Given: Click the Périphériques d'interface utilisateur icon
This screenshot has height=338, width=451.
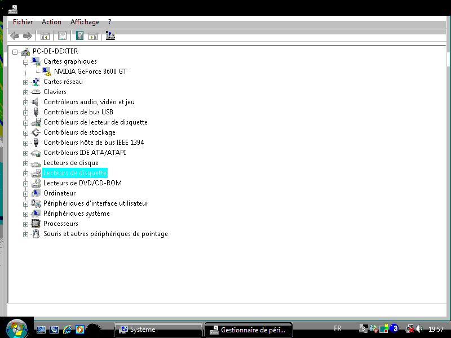Looking at the screenshot, I should (x=36, y=203).
